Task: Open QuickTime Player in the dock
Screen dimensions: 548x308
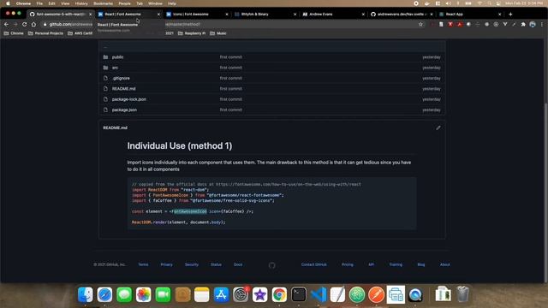Action: click(415, 294)
